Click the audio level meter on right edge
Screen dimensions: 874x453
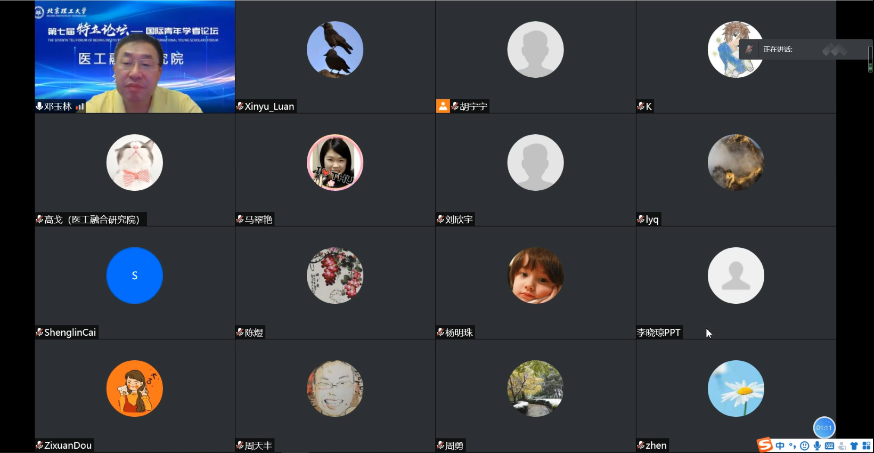[x=870, y=59]
